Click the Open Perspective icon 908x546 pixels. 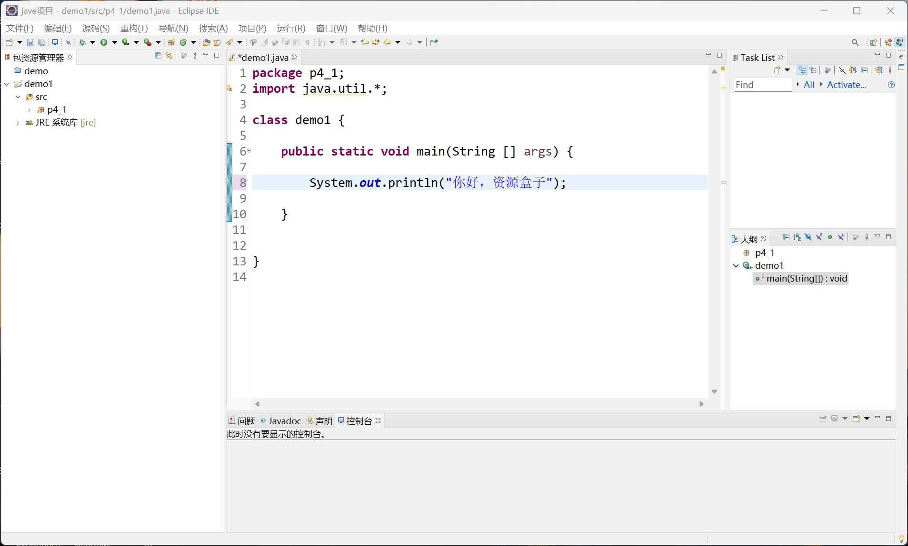pos(873,42)
